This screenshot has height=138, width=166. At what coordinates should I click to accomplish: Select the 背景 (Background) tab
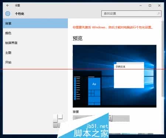tap(35, 23)
